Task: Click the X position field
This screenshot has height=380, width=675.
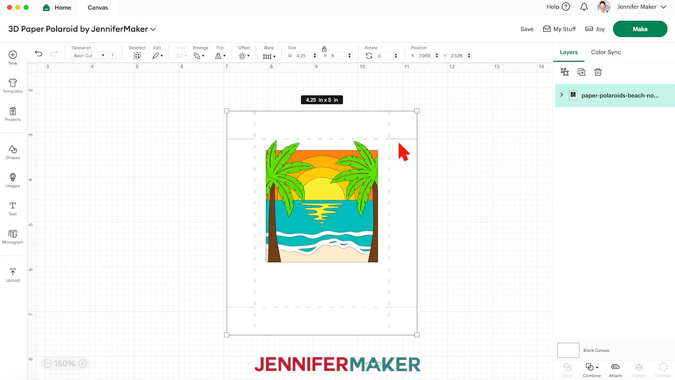Action: click(x=425, y=56)
